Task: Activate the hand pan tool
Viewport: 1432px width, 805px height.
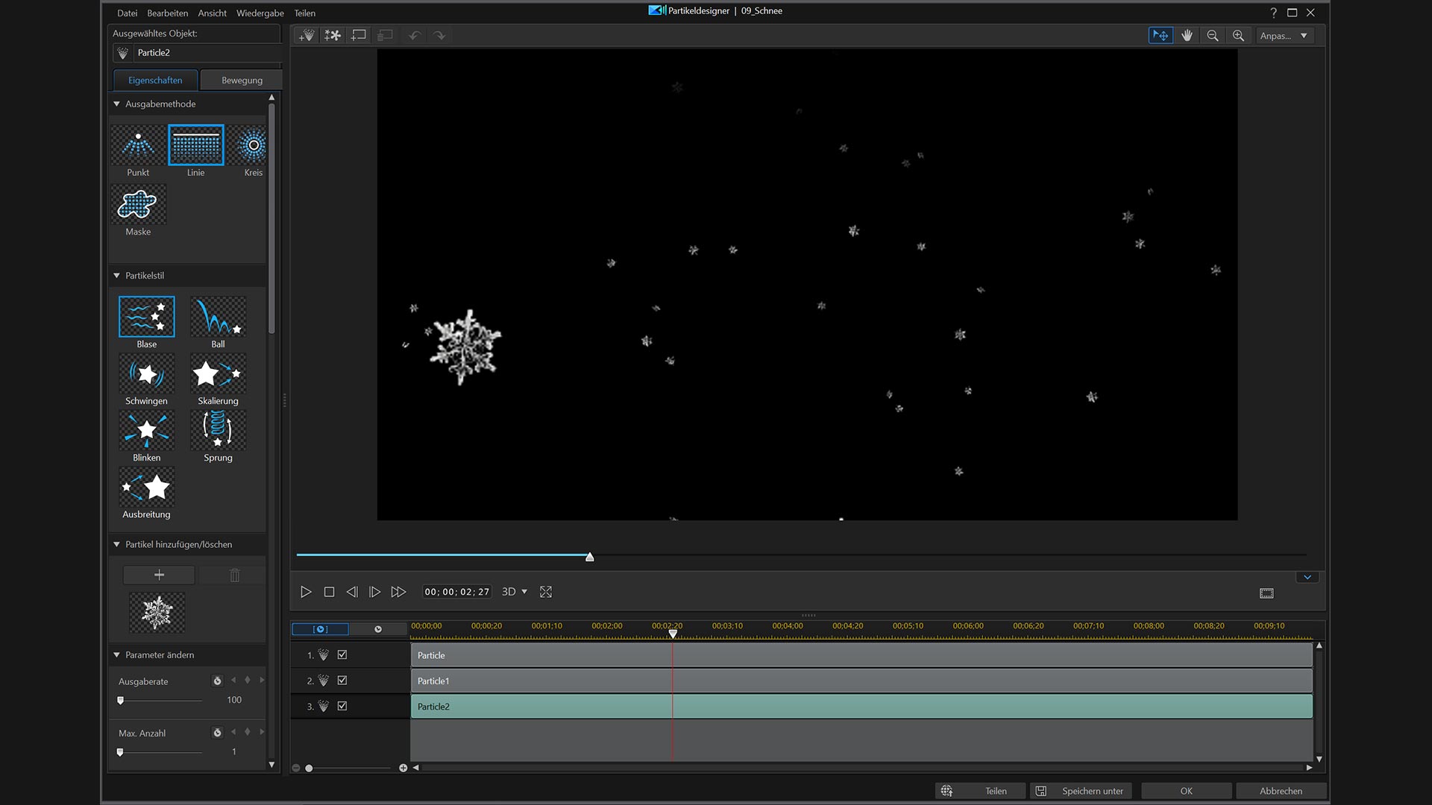Action: pos(1187,36)
